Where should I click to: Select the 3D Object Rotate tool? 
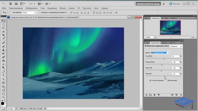pyautogui.click(x=3, y=87)
